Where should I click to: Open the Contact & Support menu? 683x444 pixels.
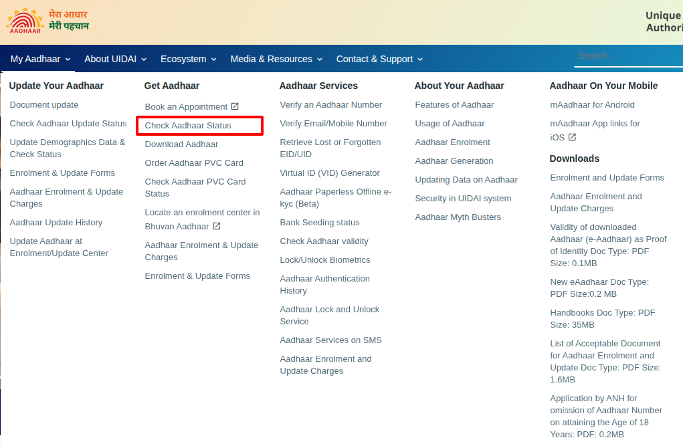379,59
